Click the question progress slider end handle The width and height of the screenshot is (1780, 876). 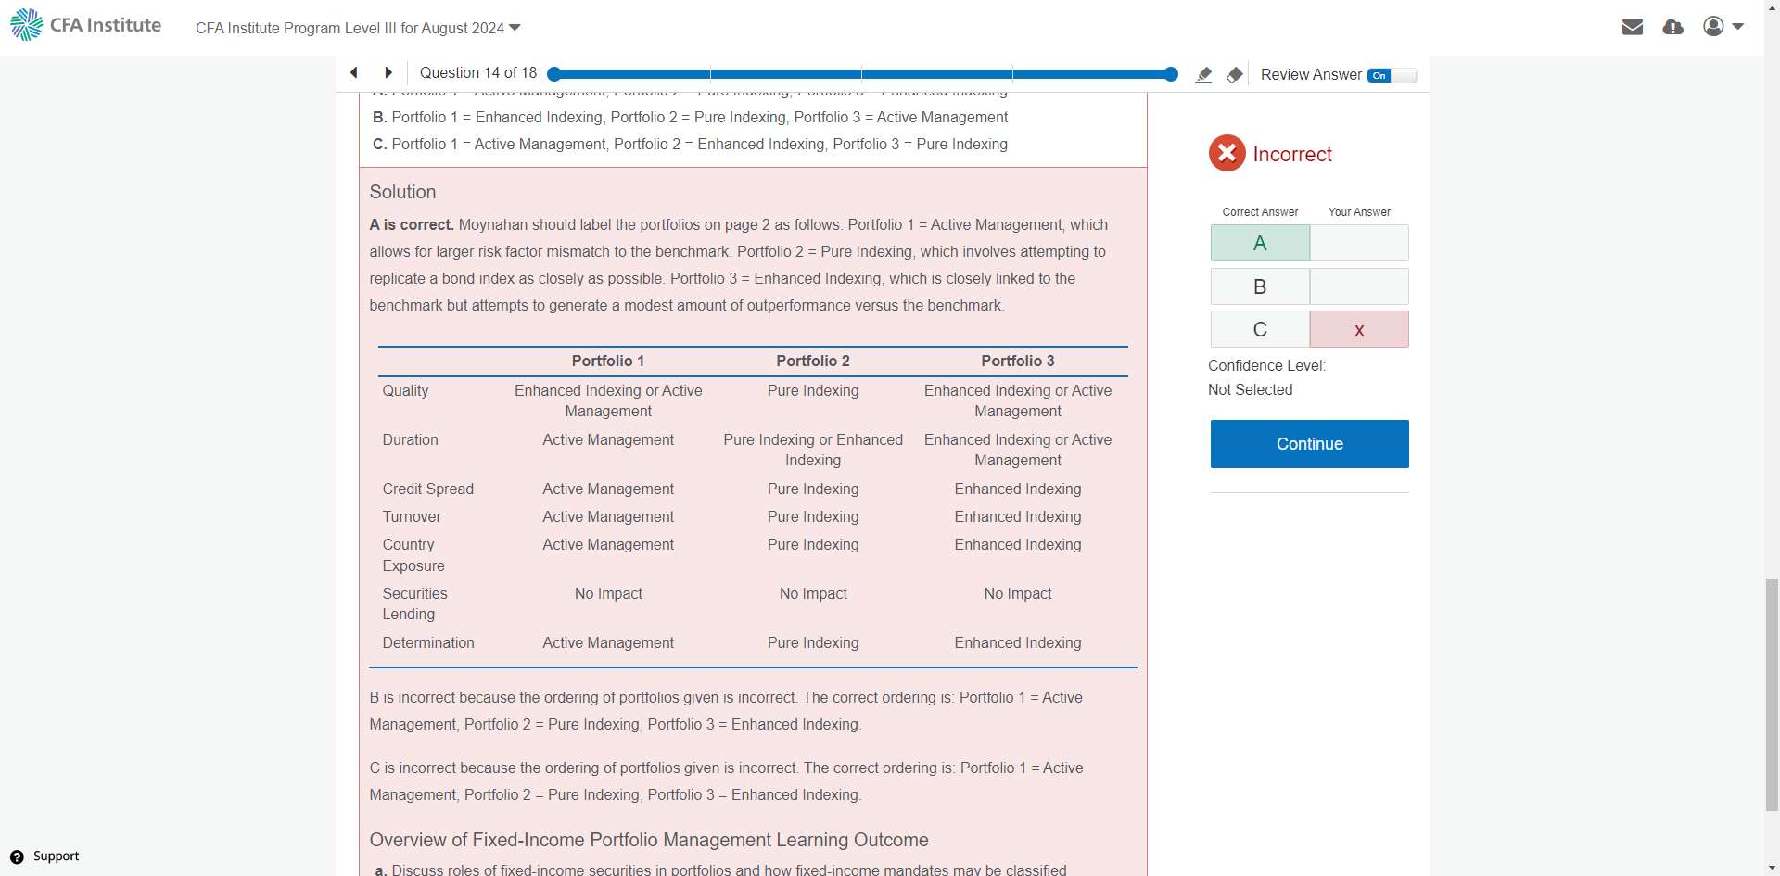point(1171,74)
